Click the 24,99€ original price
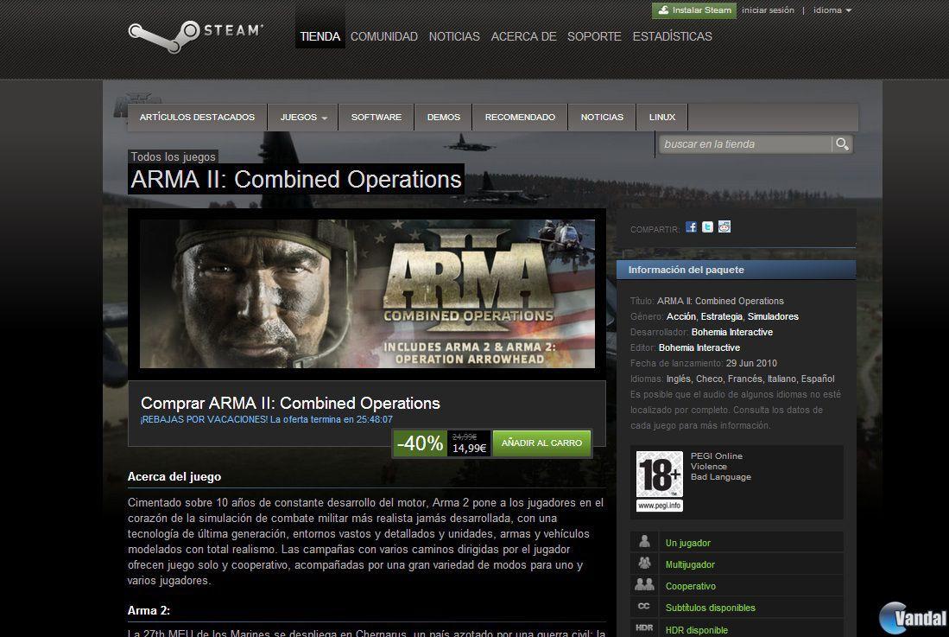The image size is (949, 637). tap(465, 436)
